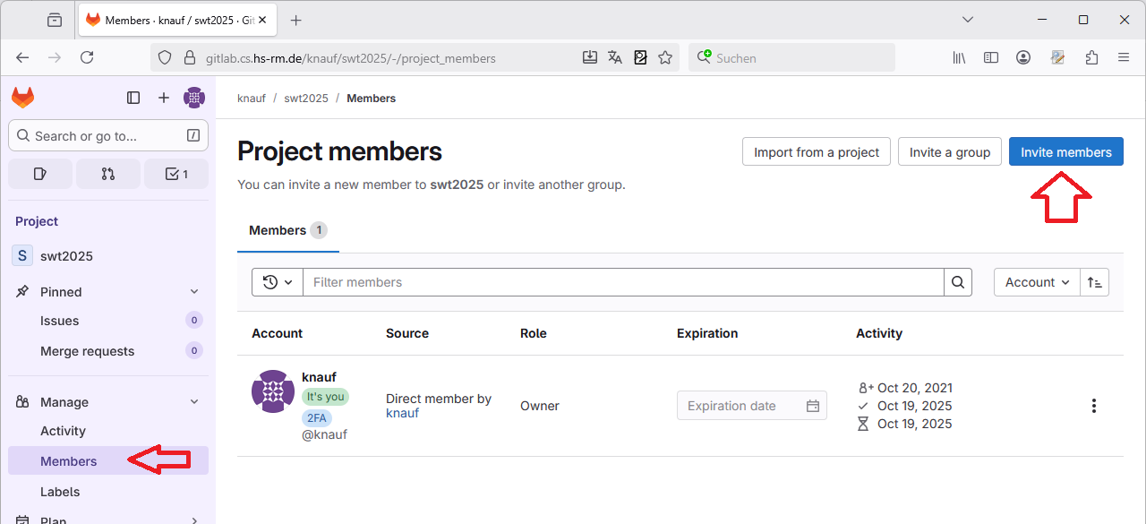Collapse the Manage sidebar section
1146x524 pixels.
point(194,402)
